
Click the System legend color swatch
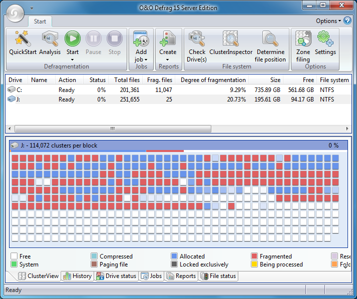(14, 264)
